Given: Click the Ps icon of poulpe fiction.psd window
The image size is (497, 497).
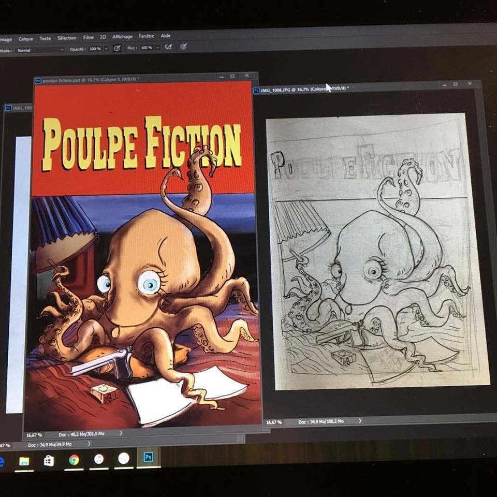Looking at the screenshot, I should coord(38,81).
